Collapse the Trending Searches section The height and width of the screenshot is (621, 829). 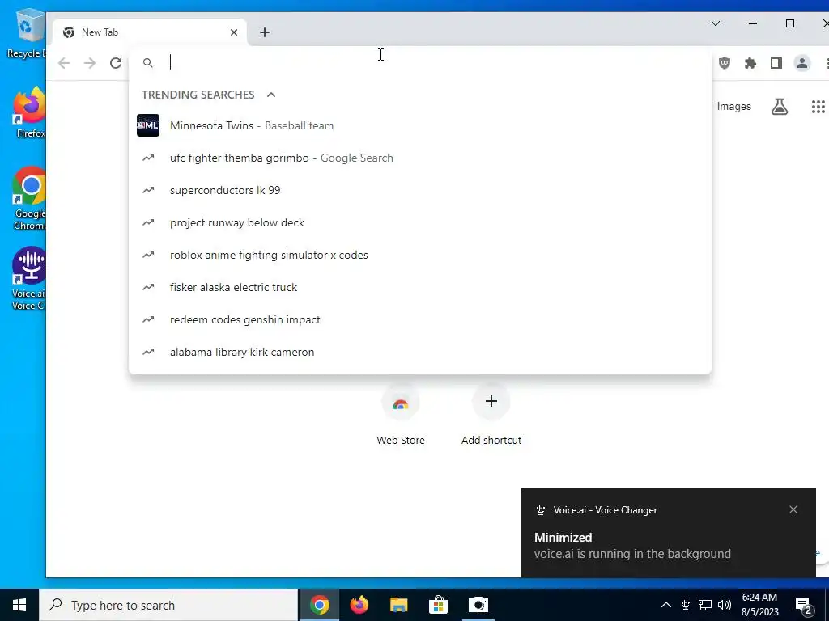pyautogui.click(x=271, y=95)
